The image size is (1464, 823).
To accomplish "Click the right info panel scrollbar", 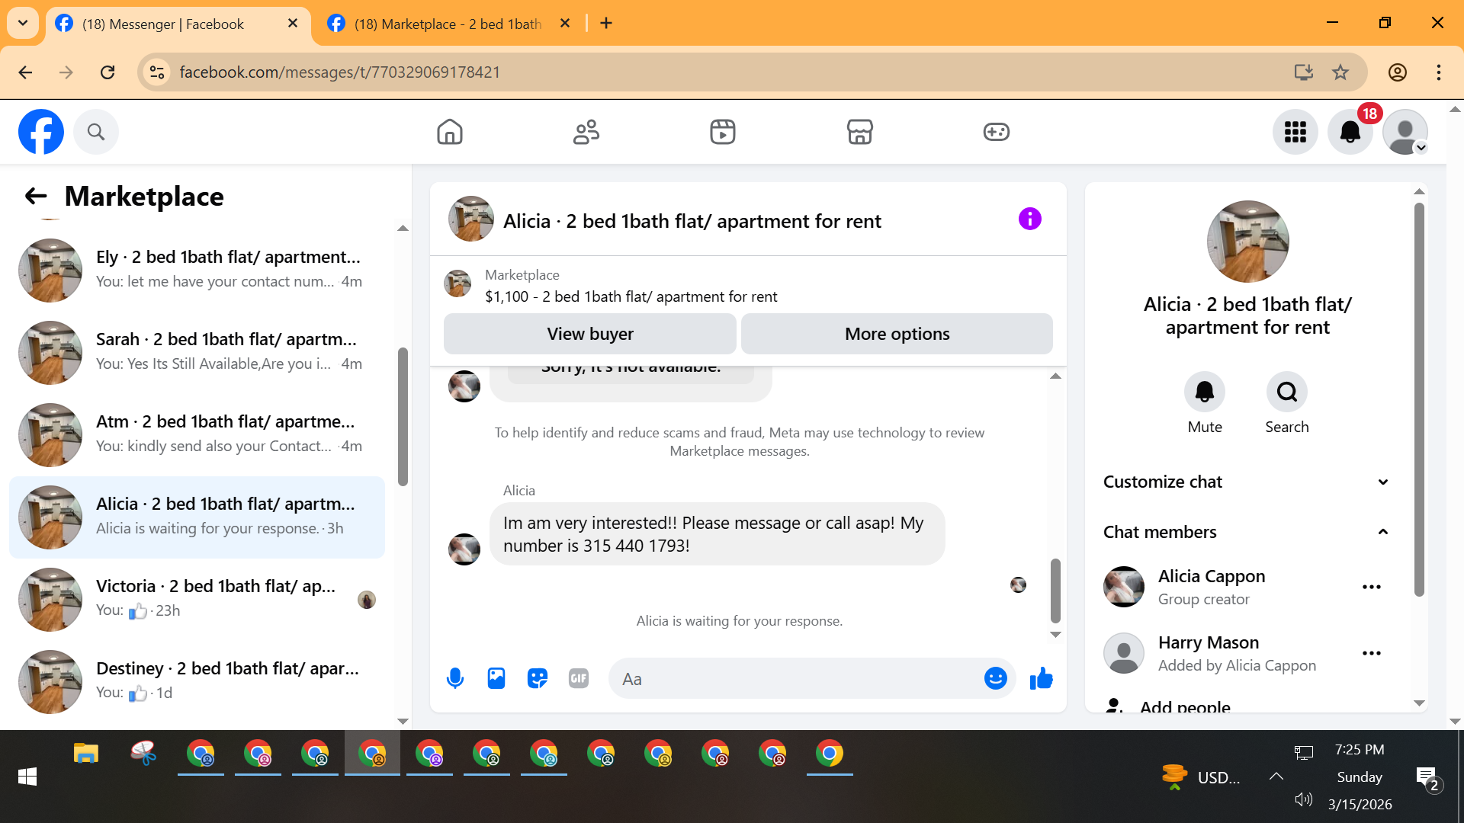I will 1419,399.
